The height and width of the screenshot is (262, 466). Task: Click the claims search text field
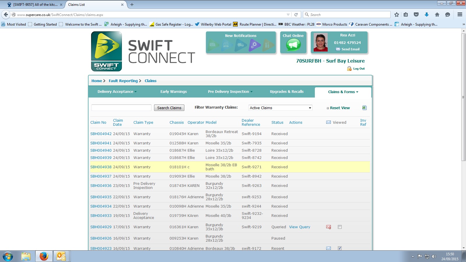tap(121, 108)
